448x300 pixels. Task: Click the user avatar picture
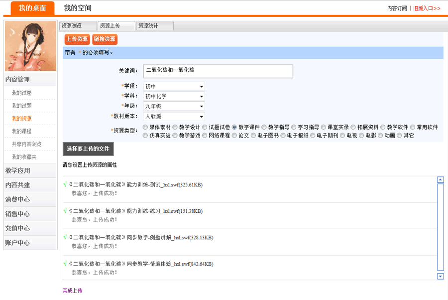(x=30, y=46)
